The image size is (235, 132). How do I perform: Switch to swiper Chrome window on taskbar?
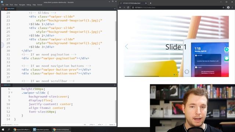[22, 129]
